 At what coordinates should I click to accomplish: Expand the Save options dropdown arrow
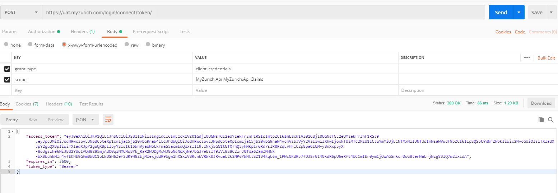pos(551,13)
